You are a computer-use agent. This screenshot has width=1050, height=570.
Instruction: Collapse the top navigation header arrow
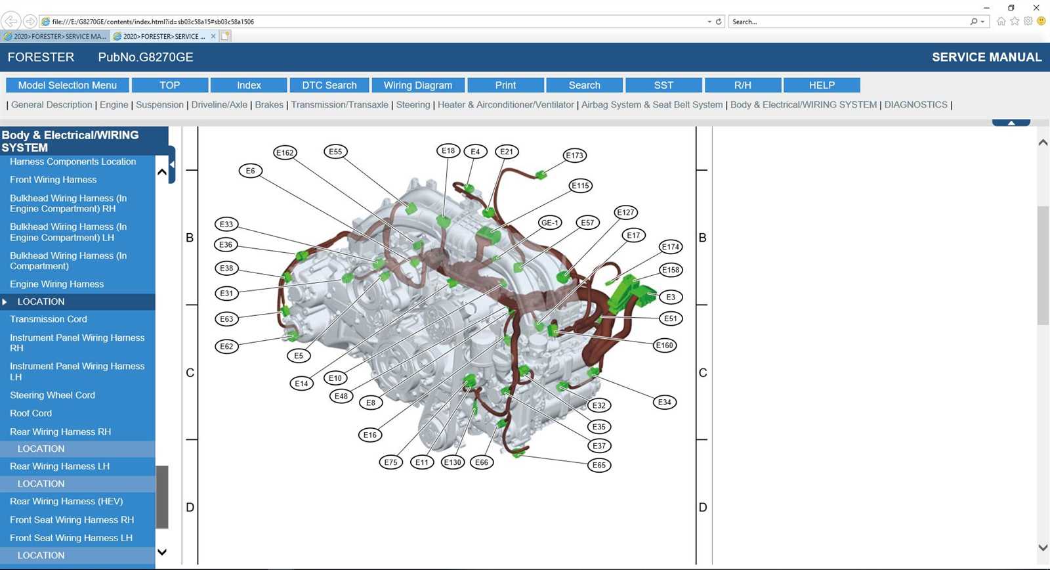[x=1011, y=123]
